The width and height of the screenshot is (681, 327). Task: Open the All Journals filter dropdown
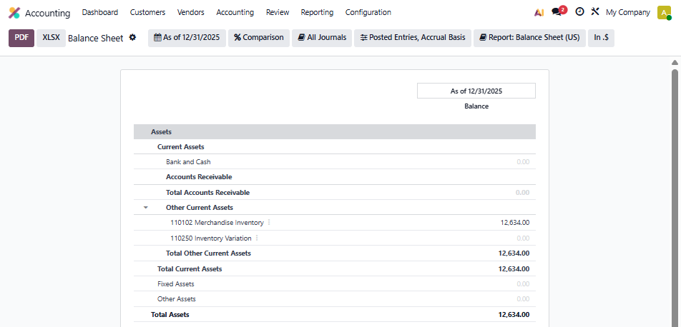[322, 38]
